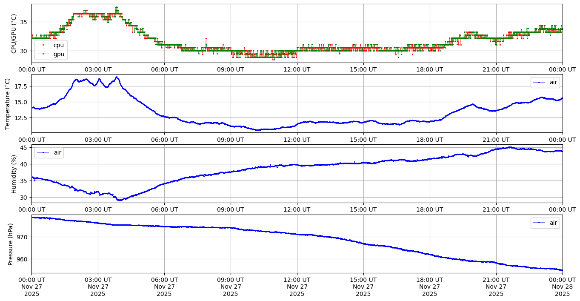Viewport: 580px width, 301px height.
Task: Click the Pressure (hPa) y-axis title
Action: point(11,244)
